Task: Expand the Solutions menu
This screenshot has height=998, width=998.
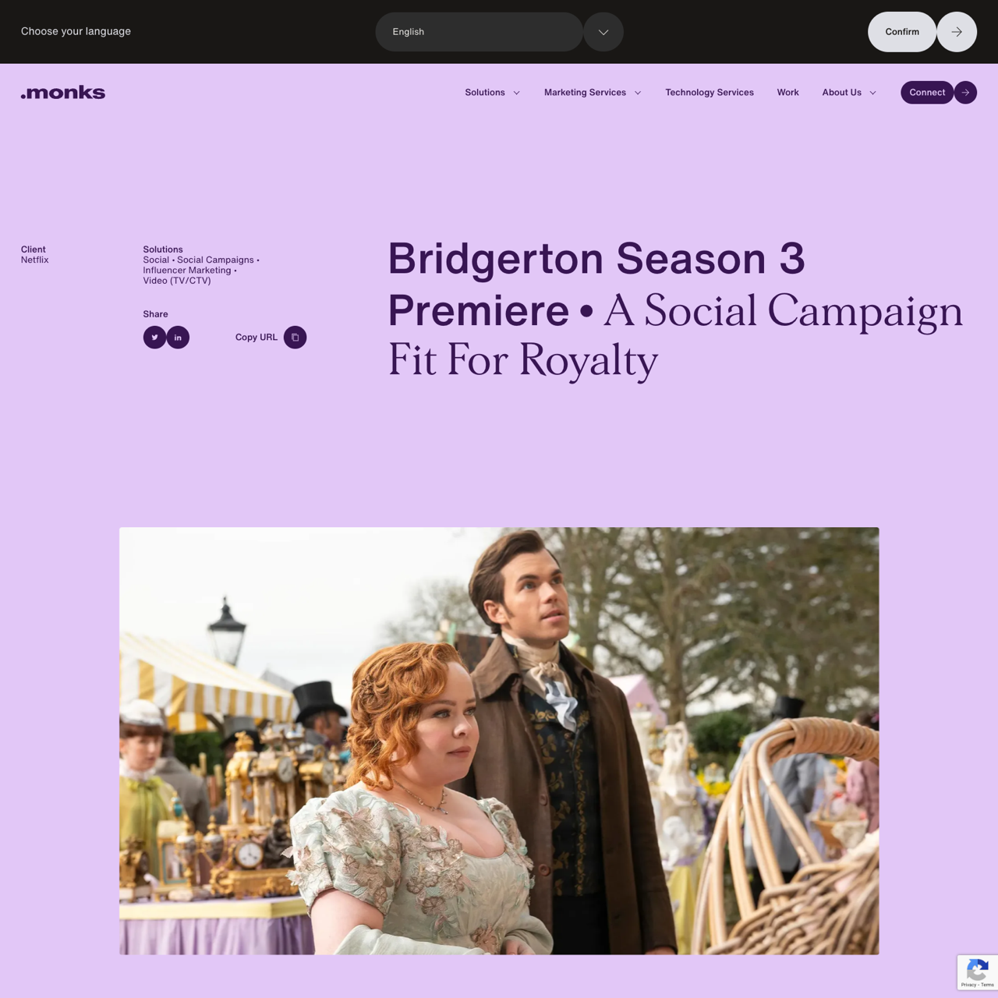Action: click(x=492, y=92)
